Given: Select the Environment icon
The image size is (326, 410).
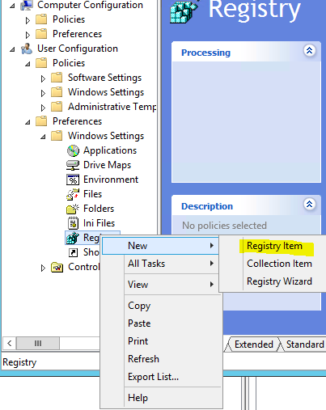Looking at the screenshot, I should (x=73, y=180).
